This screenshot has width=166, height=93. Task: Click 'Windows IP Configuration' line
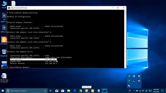tap(19, 17)
